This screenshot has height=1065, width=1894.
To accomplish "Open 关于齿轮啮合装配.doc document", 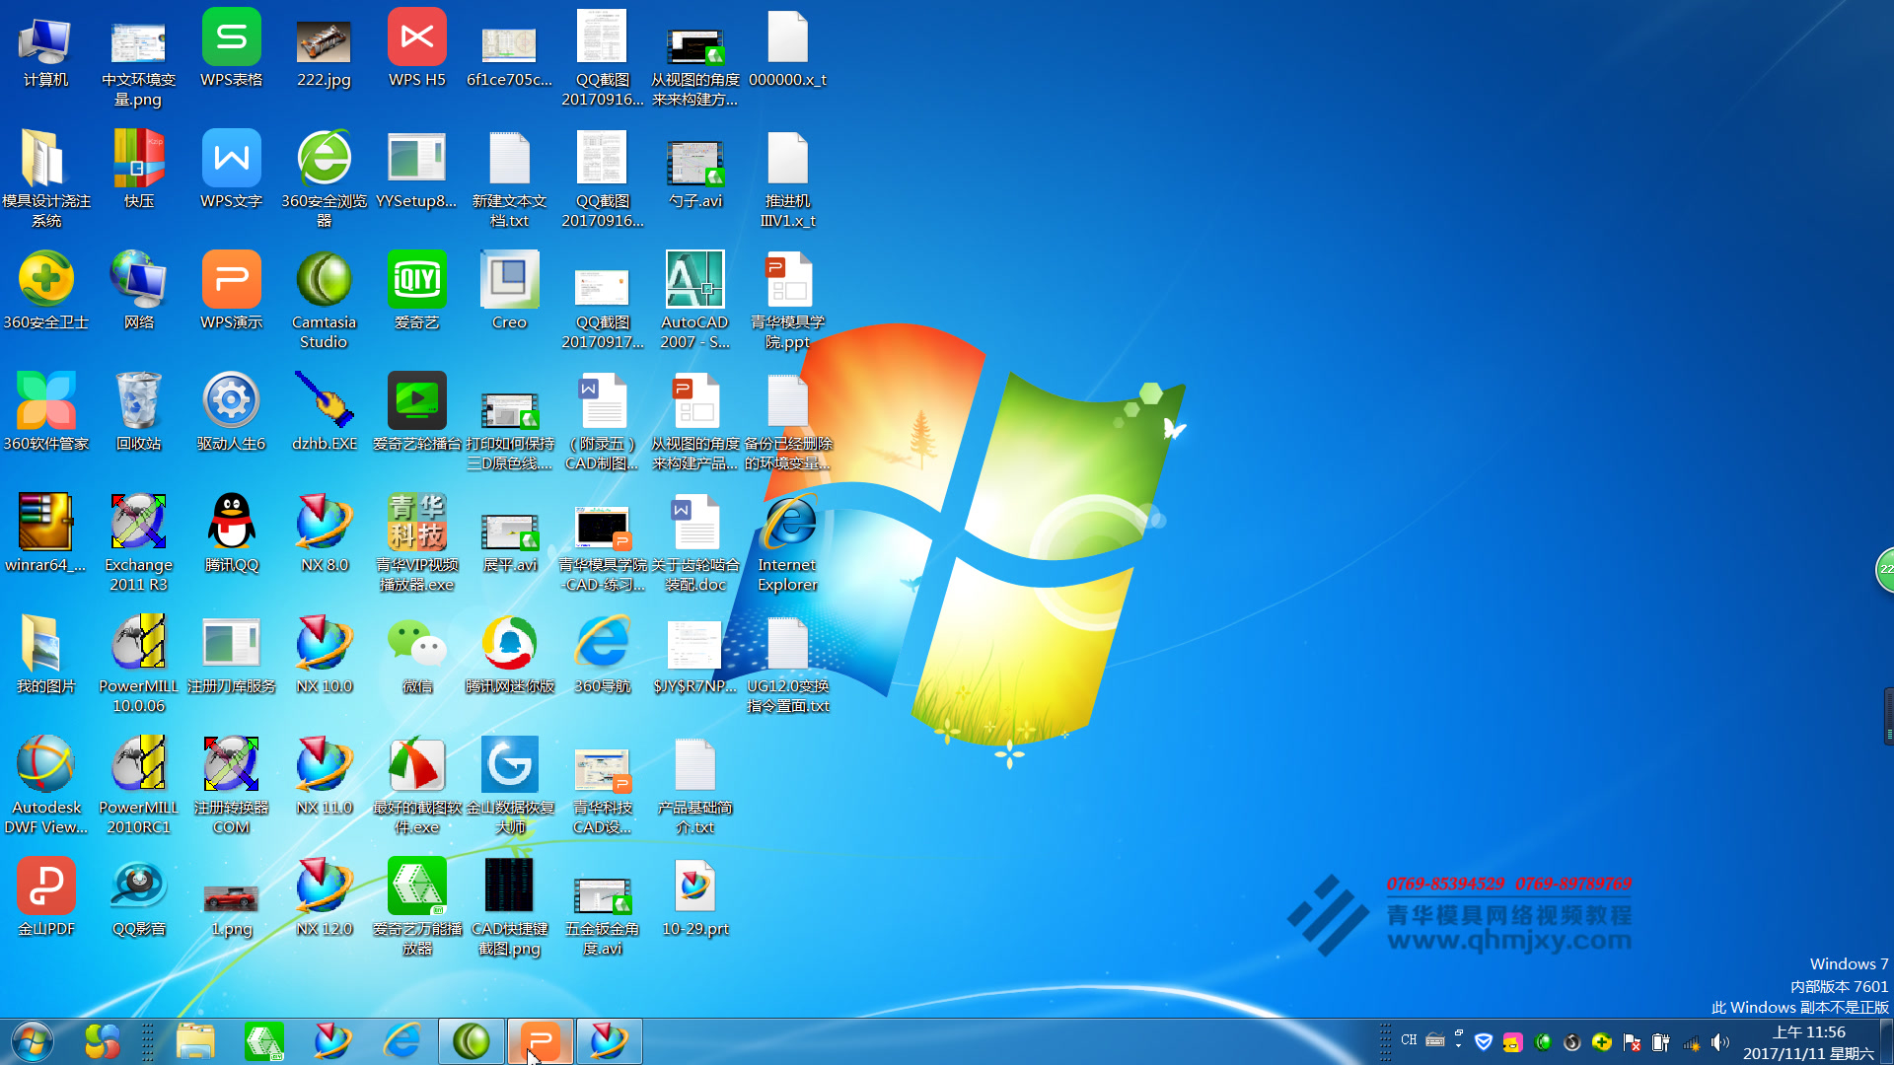I will pos(694,543).
